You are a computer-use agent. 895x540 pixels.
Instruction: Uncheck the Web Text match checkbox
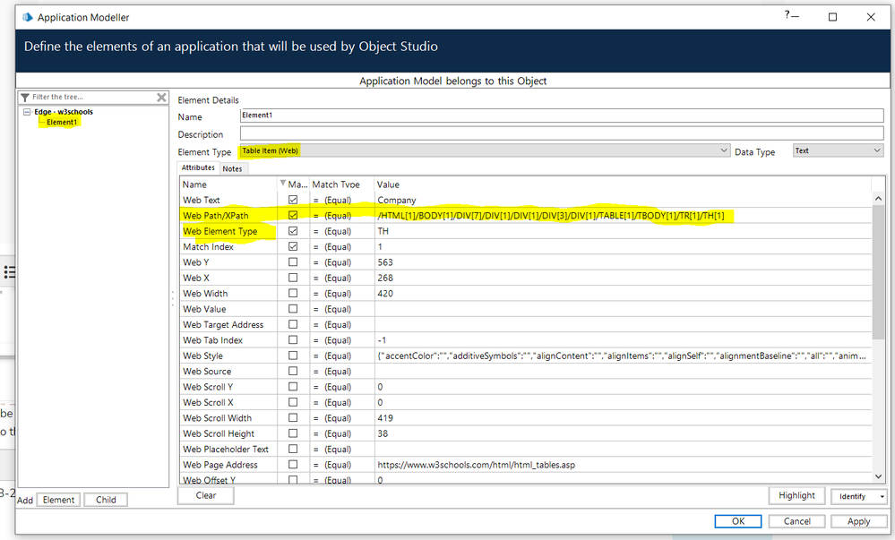(293, 200)
